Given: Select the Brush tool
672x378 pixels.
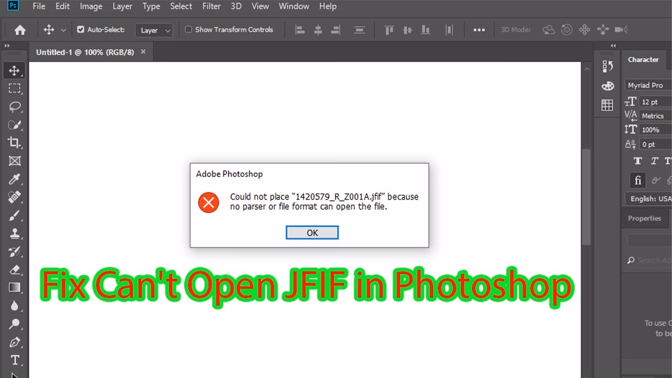Looking at the screenshot, I should [15, 215].
